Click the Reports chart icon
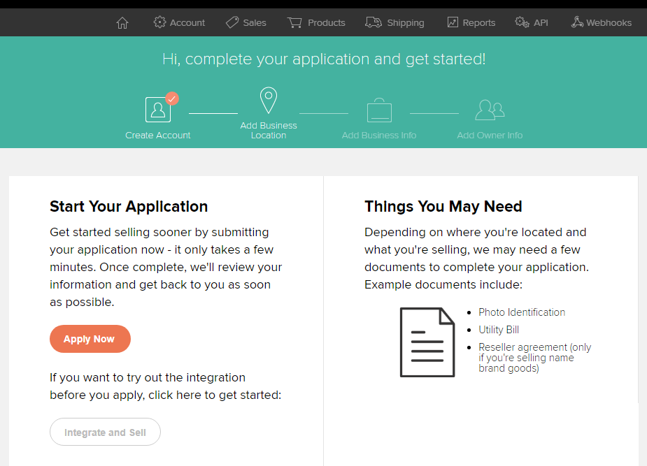647x466 pixels. pyautogui.click(x=453, y=22)
